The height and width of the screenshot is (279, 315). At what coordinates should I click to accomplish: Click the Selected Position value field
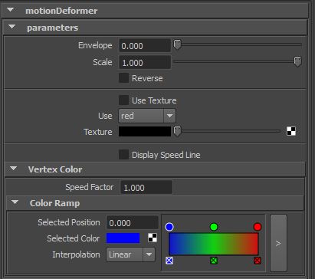(133, 223)
